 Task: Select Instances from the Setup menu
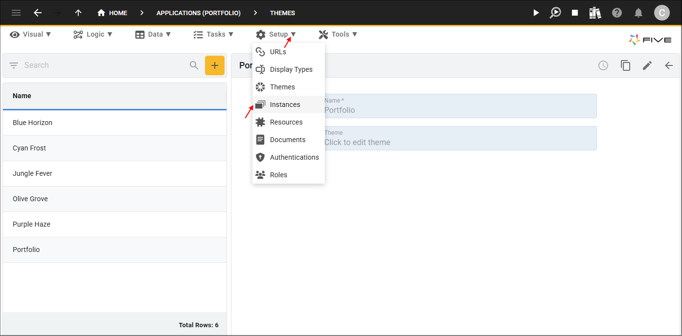289,105
